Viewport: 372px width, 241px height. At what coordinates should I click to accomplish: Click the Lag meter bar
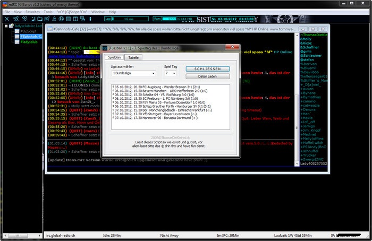point(126,19)
